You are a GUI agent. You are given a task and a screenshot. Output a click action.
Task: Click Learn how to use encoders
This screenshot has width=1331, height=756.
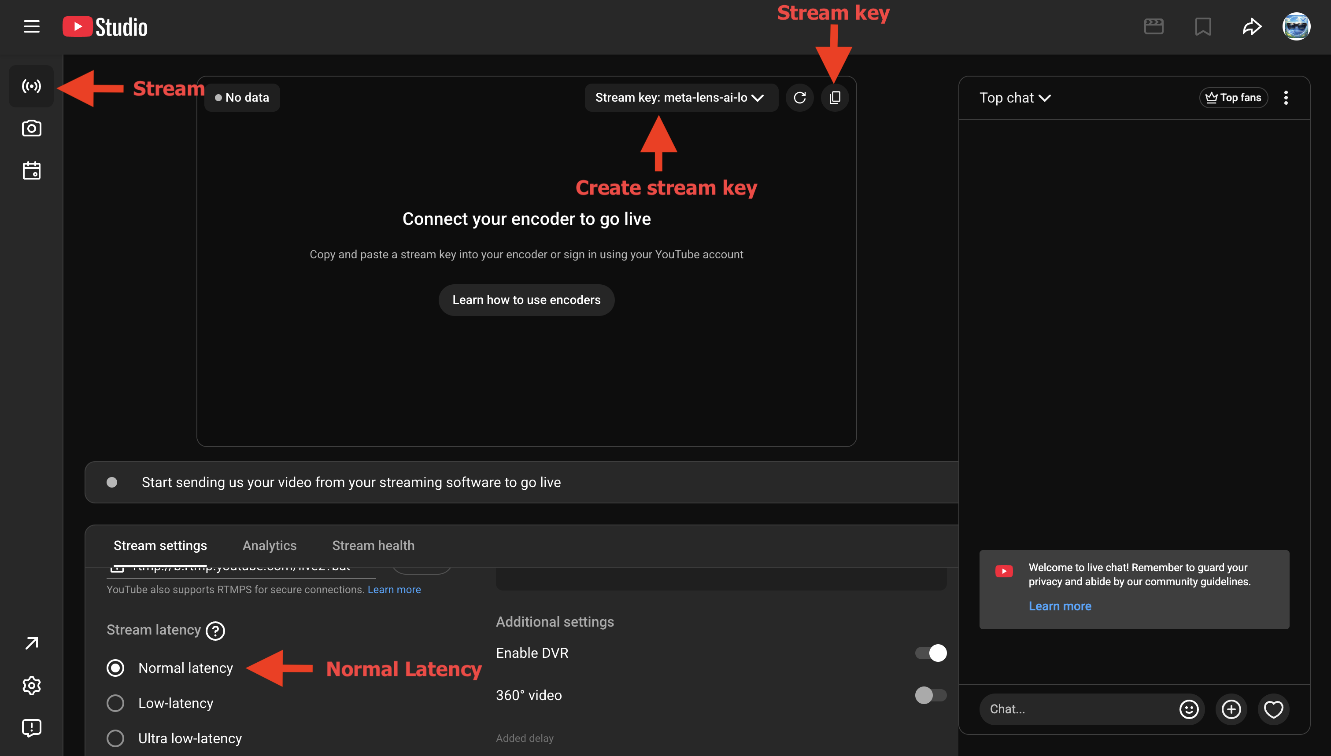(x=526, y=300)
